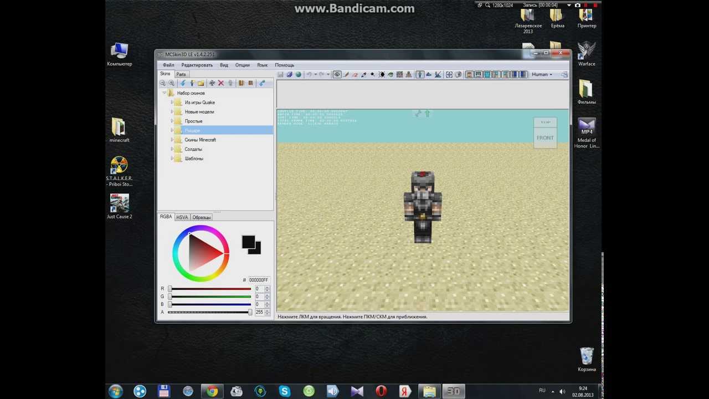Open the undo history dropdown arrow
The width and height of the screenshot is (709, 399).
[x=316, y=74]
